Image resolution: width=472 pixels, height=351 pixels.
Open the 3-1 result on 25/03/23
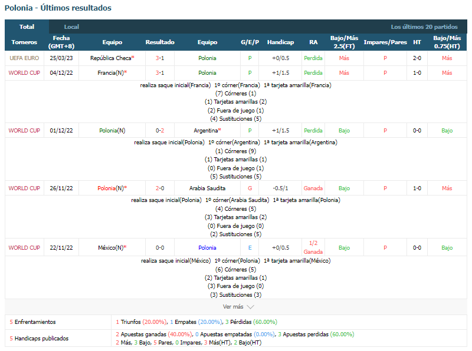[x=160, y=58]
